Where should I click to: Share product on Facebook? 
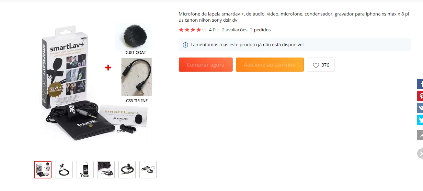(420, 84)
